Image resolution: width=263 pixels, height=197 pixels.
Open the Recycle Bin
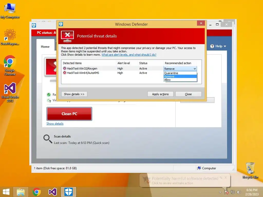(250, 170)
